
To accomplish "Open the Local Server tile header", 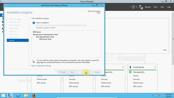I will point(142,67).
